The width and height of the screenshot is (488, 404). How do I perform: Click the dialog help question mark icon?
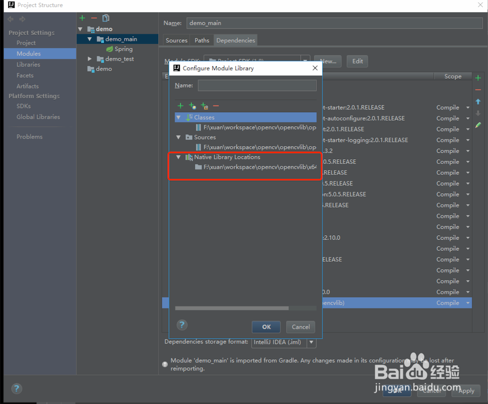[182, 325]
